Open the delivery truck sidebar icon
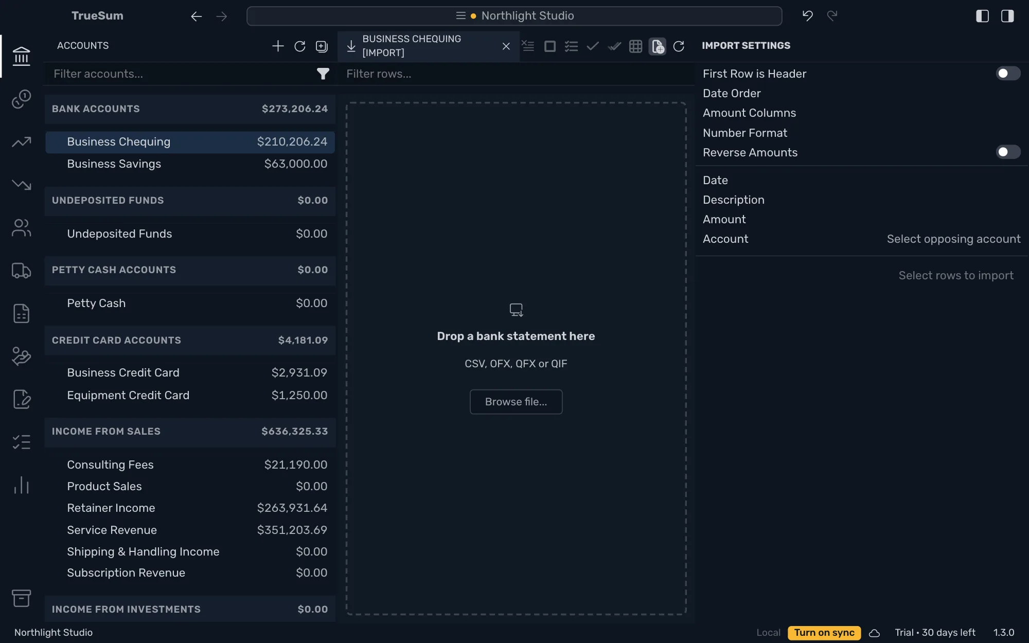The height and width of the screenshot is (643, 1029). 21,271
